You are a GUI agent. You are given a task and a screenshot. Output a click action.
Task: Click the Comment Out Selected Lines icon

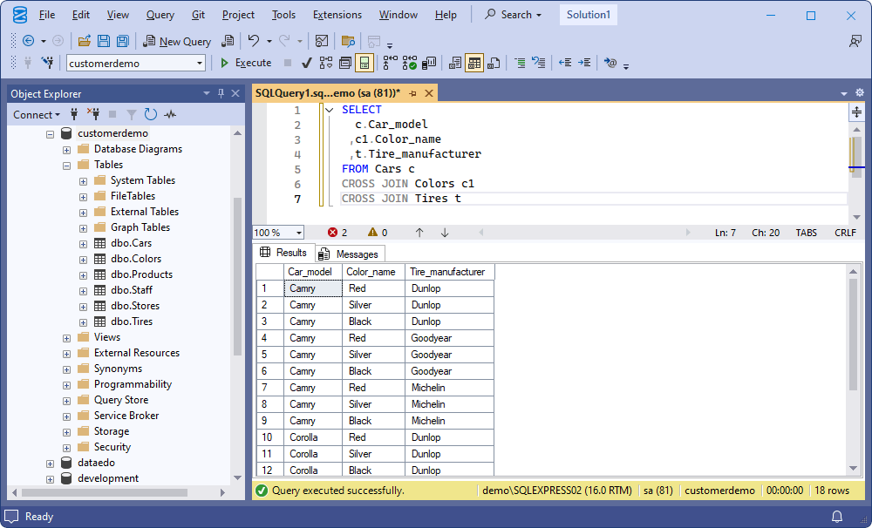coord(521,62)
